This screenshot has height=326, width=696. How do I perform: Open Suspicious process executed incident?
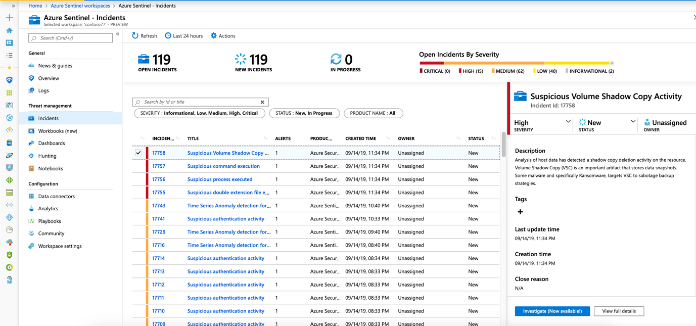[x=219, y=179]
